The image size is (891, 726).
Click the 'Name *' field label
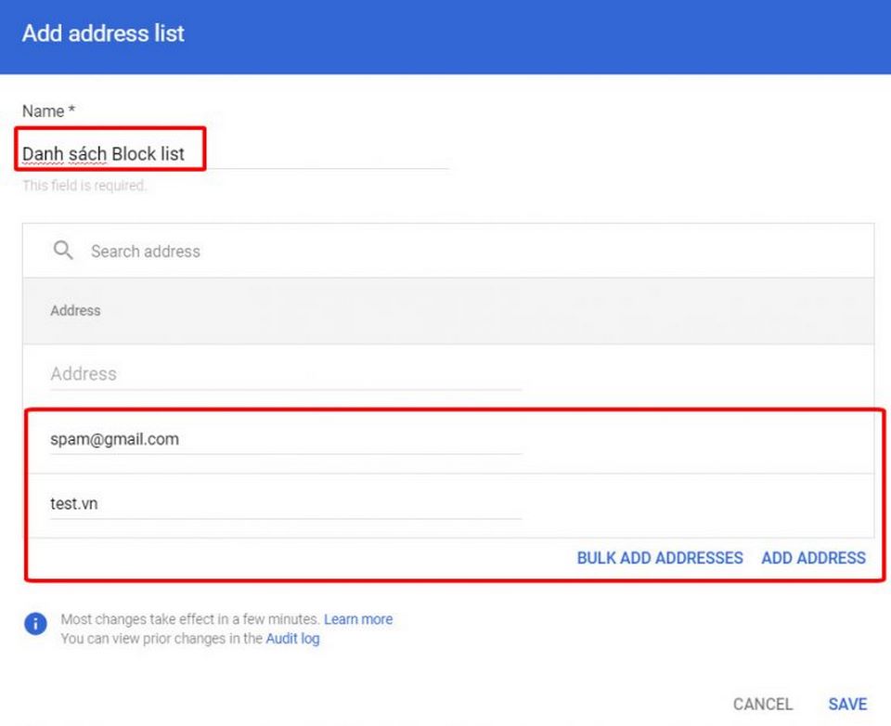(48, 111)
